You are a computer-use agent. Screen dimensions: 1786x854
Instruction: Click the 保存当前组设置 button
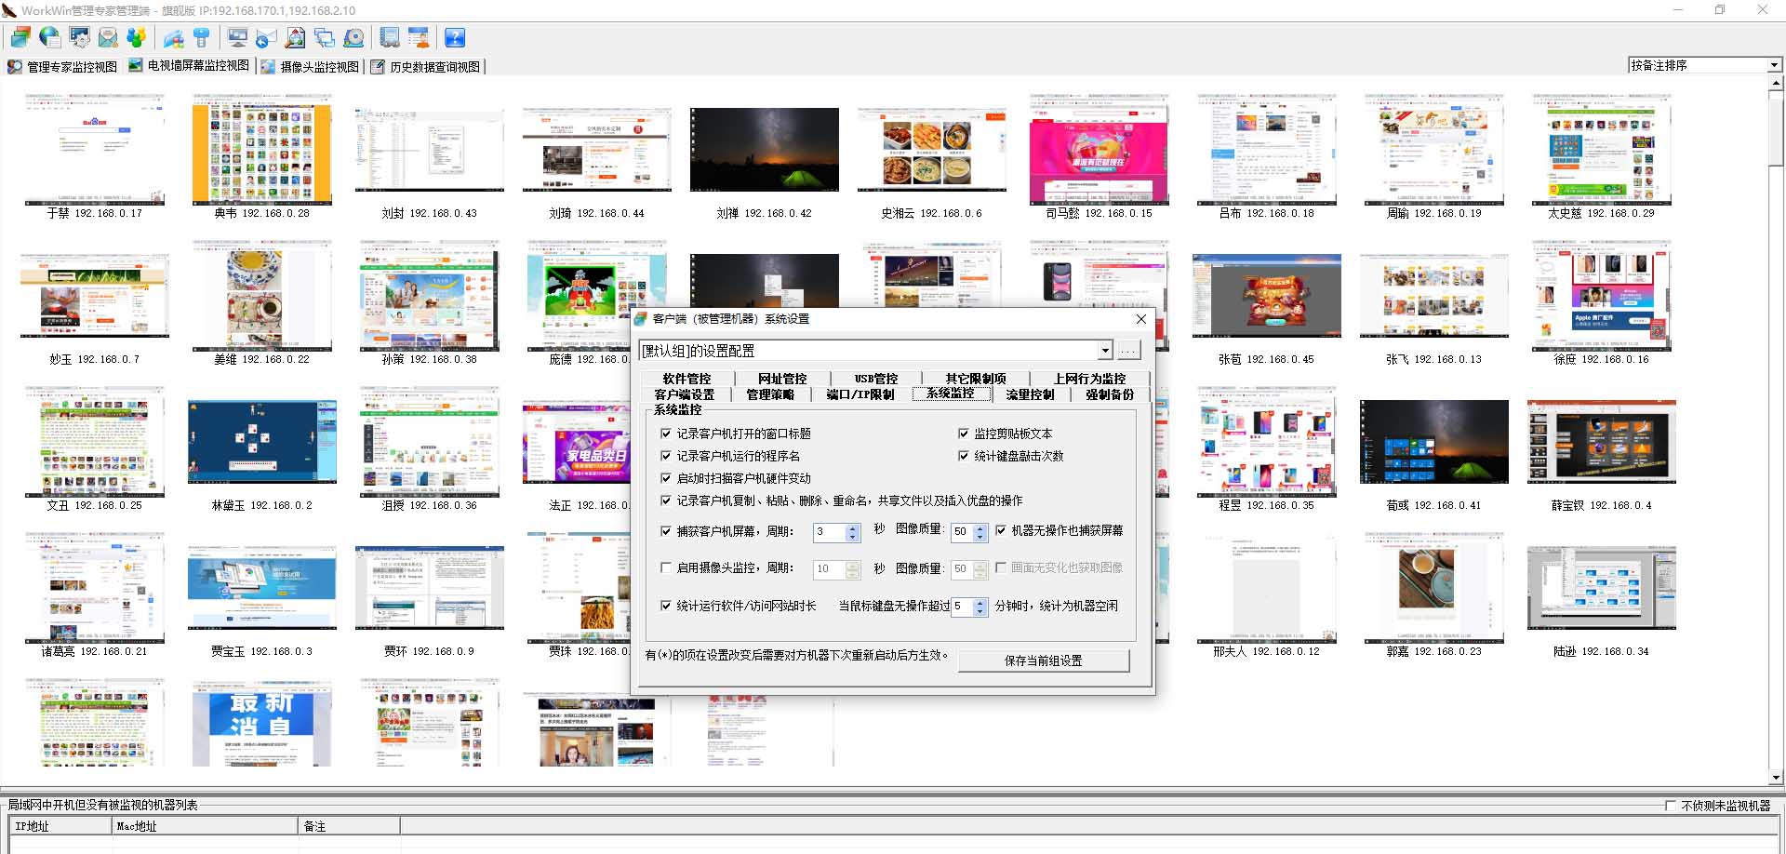coord(1044,661)
